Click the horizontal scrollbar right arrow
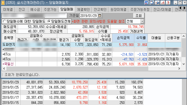Screen dimensions: 187x105 click(x=179, y=69)
